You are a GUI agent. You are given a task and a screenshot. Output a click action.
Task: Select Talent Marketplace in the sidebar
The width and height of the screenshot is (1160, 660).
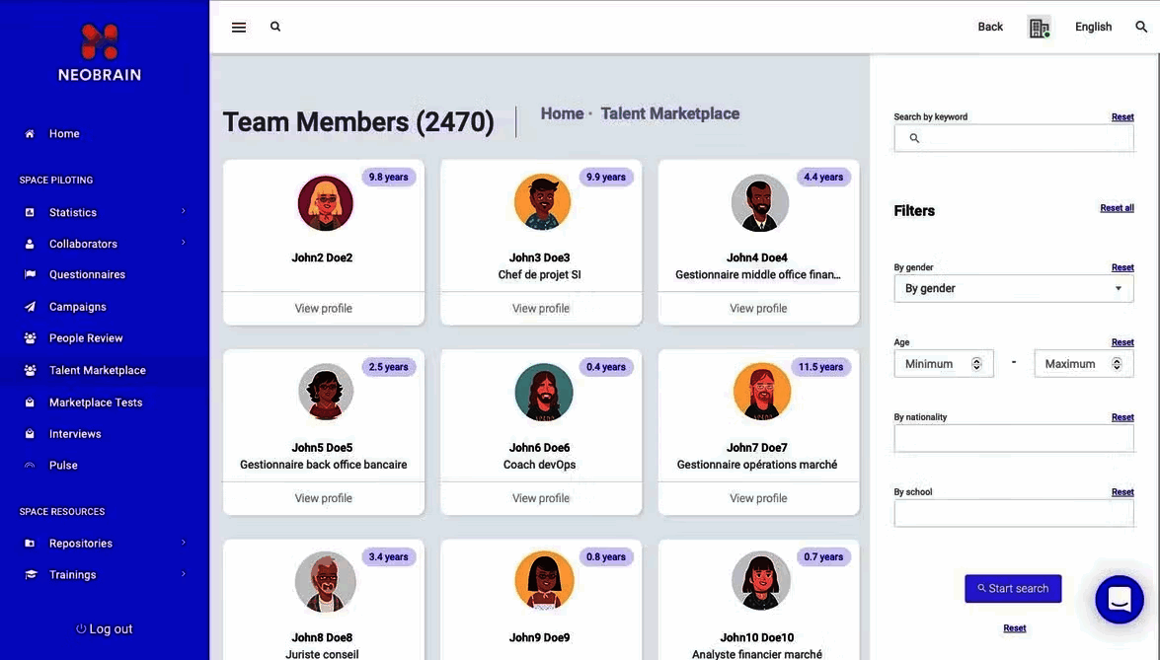[97, 370]
